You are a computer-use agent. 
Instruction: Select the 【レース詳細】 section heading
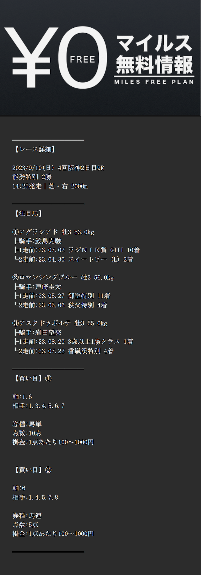(x=35, y=149)
